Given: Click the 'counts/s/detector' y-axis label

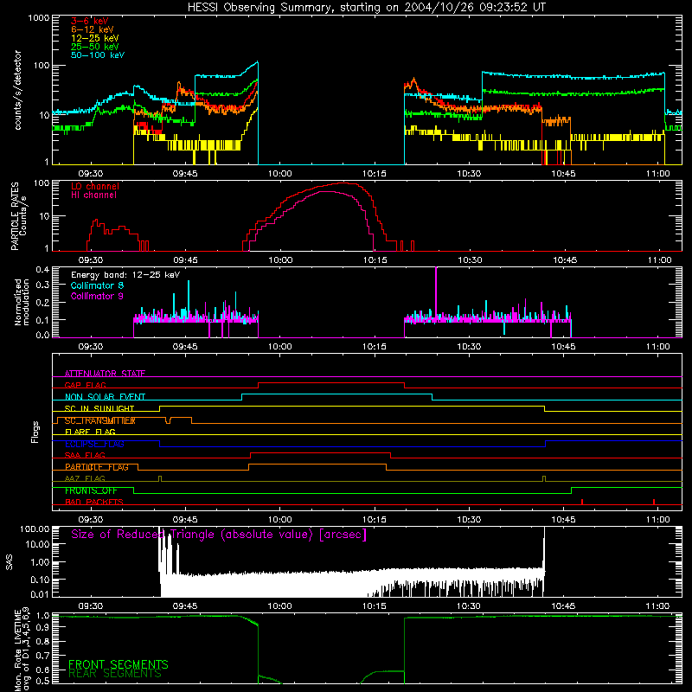Looking at the screenshot, I should pyautogui.click(x=17, y=90).
